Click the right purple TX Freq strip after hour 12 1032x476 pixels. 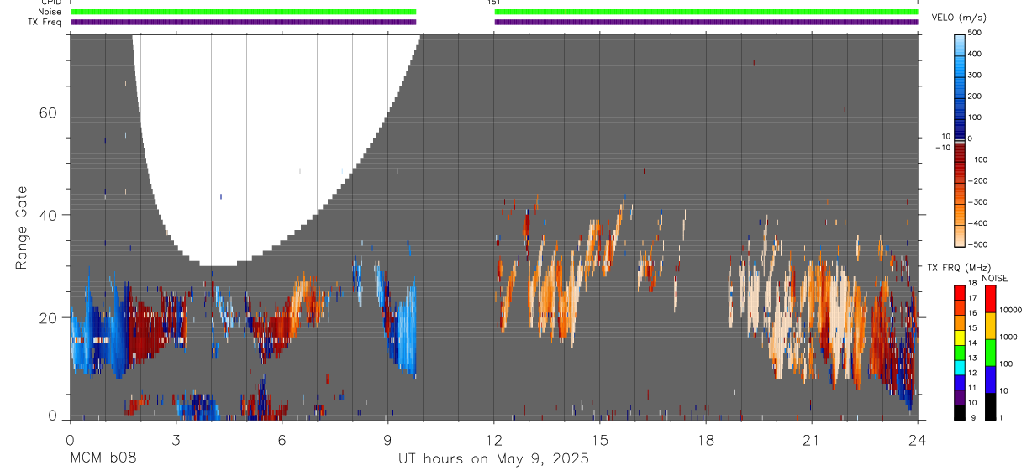click(x=706, y=22)
